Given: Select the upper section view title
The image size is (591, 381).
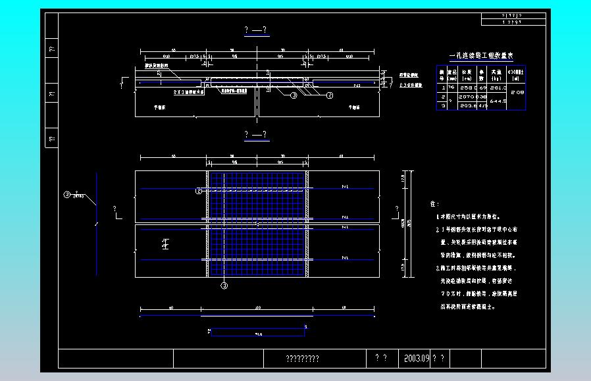Looking at the screenshot, I should coord(255,30).
